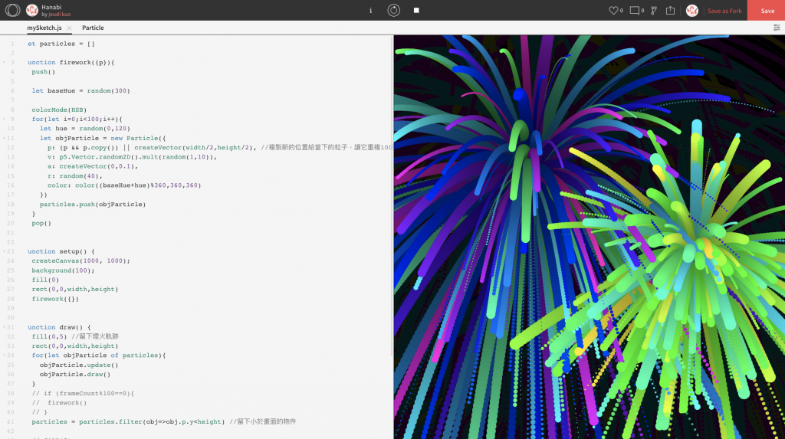This screenshot has height=439, width=785.
Task: Click code line 'particles.push(objParticle)'
Action: point(93,205)
